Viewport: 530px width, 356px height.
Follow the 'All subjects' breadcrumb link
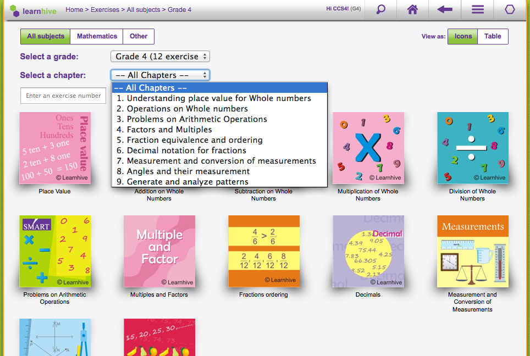click(x=143, y=10)
